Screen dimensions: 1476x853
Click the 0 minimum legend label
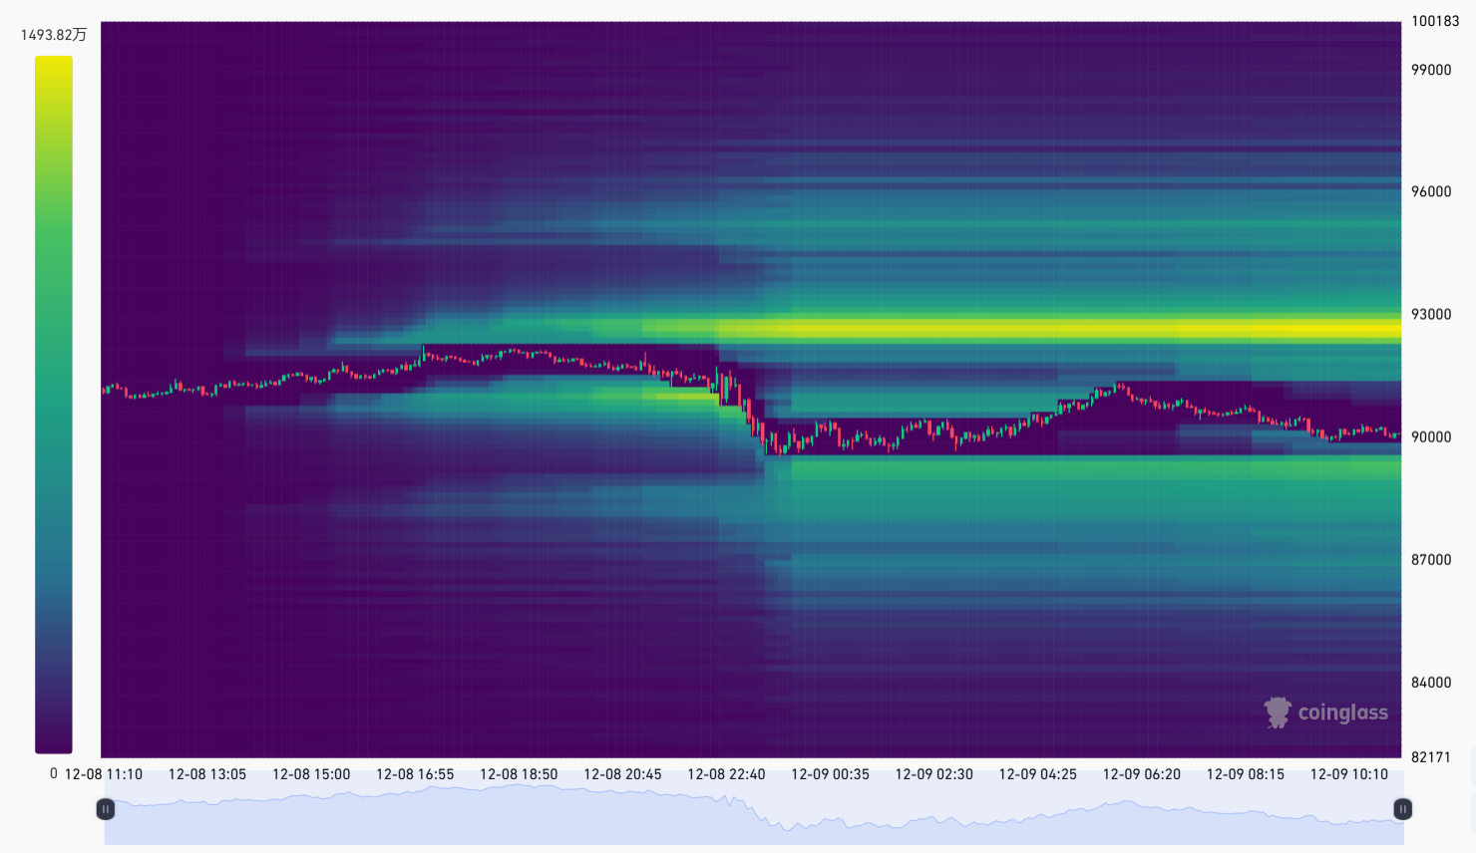pos(54,773)
